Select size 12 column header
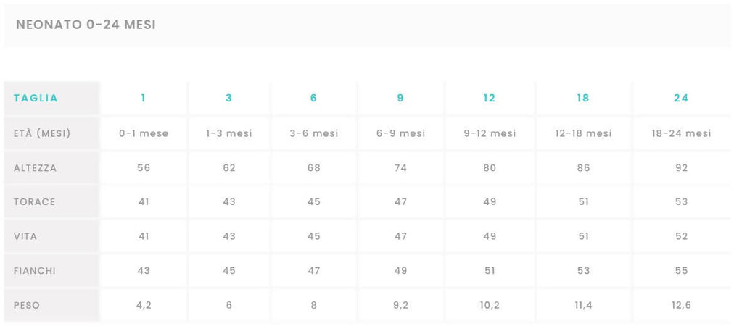This screenshot has height=326, width=734. [490, 98]
